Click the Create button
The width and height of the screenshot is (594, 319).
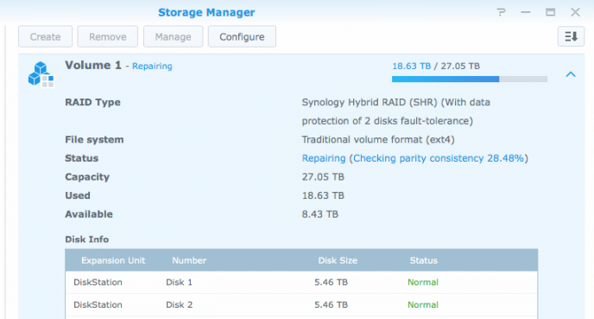(x=45, y=37)
